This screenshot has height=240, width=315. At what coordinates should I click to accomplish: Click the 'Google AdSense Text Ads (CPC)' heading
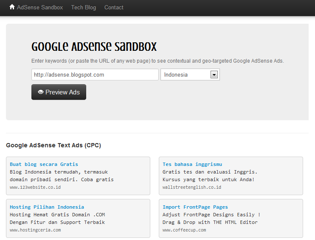click(x=53, y=145)
